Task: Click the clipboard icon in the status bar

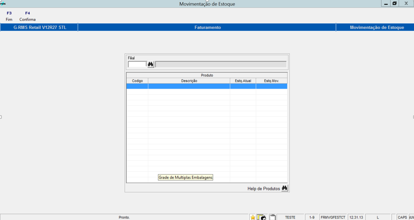Action: (272, 217)
